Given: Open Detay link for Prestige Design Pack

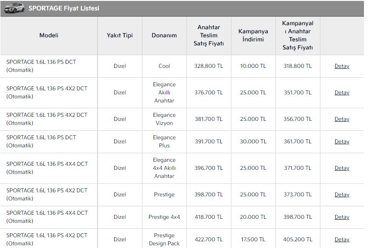Looking at the screenshot, I should 342,239.
